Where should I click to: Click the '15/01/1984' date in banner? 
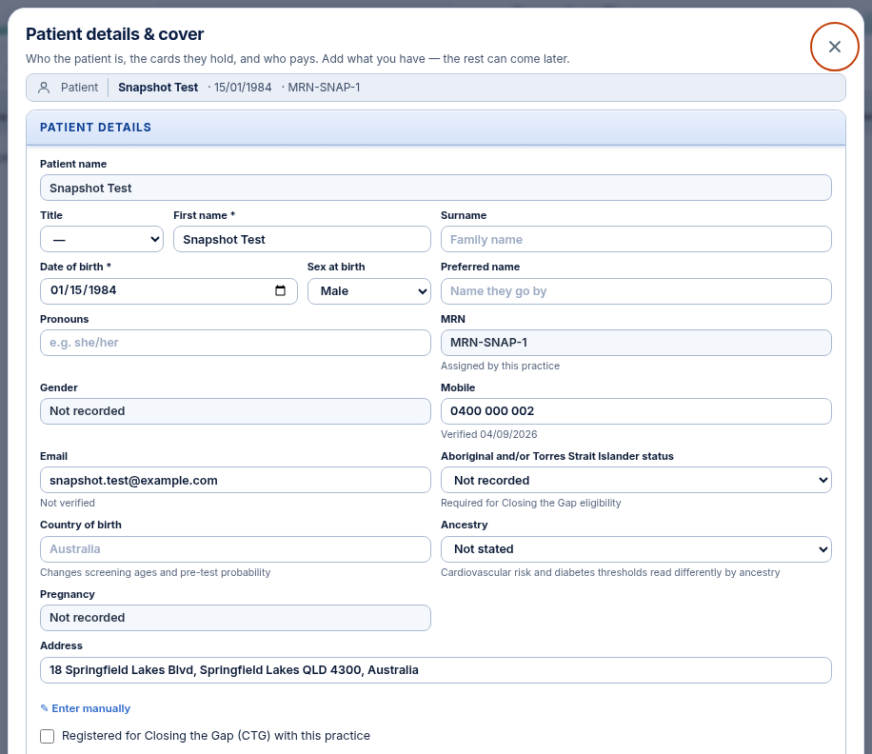click(243, 88)
